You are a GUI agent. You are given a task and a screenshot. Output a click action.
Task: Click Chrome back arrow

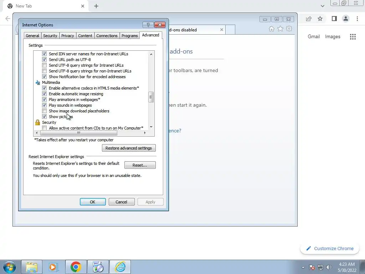(8, 19)
